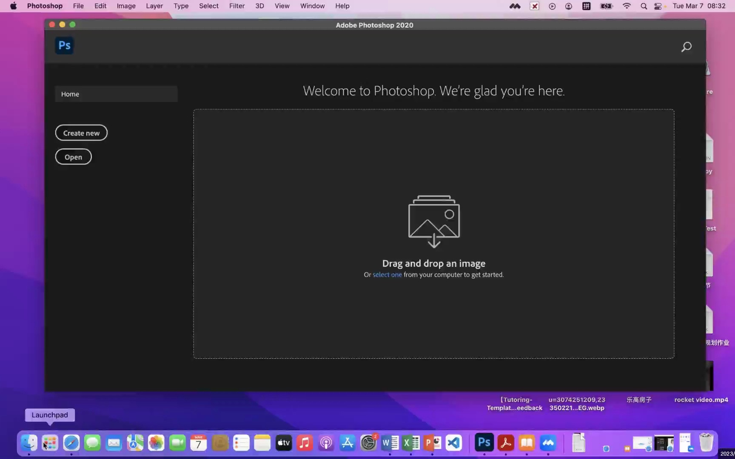Click the Ps logo in Photoshop header
The width and height of the screenshot is (735, 459).
point(64,45)
